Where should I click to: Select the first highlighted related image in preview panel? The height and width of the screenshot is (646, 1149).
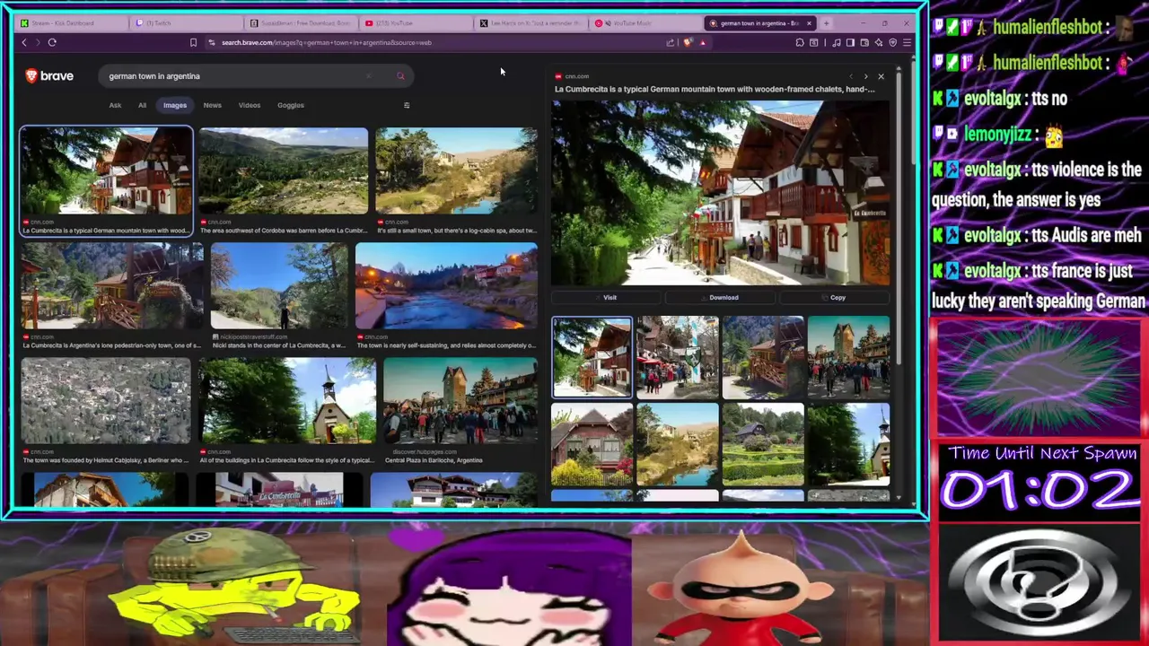pos(592,356)
